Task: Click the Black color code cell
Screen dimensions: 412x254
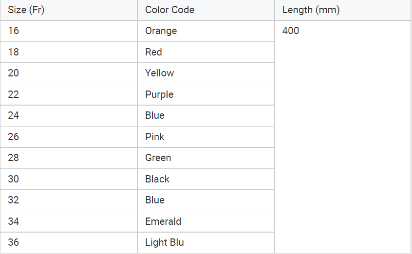Action: 206,179
